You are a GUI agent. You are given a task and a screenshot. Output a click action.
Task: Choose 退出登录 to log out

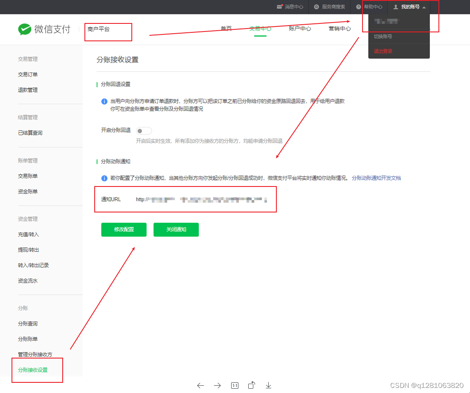click(383, 51)
